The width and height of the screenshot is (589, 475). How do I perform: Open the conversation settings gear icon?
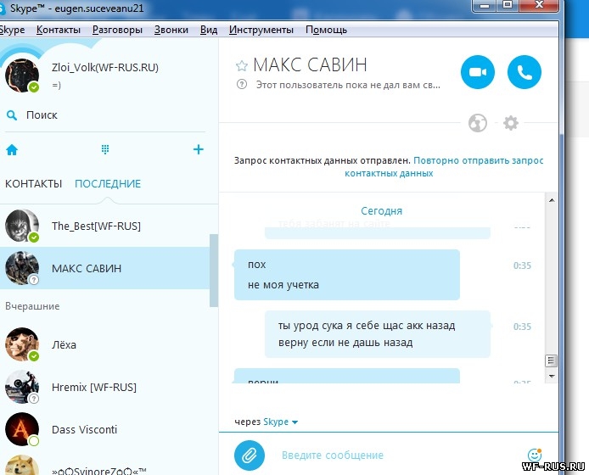click(x=510, y=123)
